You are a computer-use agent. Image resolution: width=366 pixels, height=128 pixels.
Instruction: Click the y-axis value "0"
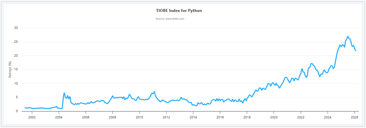(x=17, y=111)
